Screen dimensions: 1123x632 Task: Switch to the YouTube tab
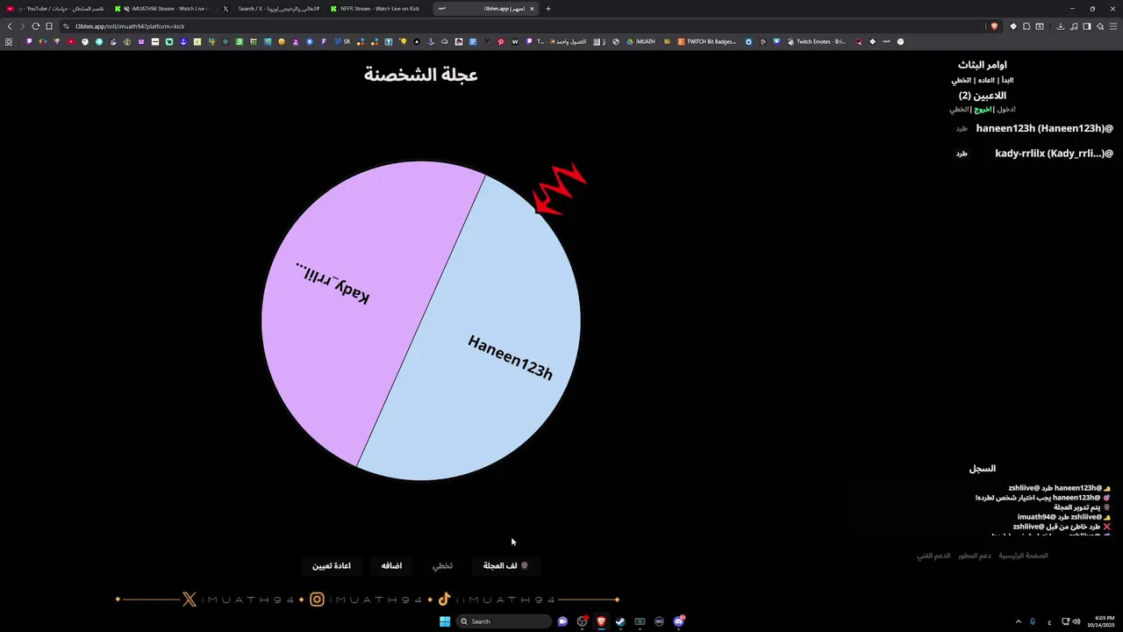(x=54, y=9)
